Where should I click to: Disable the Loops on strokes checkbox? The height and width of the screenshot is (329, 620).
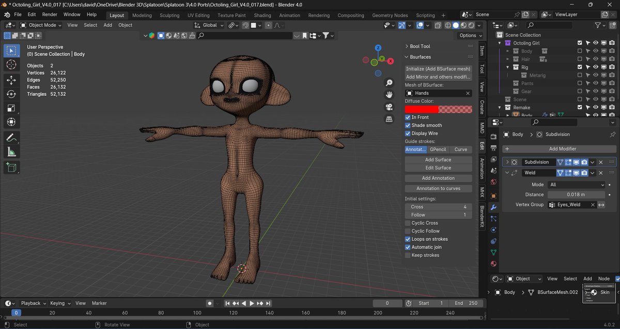(408, 239)
